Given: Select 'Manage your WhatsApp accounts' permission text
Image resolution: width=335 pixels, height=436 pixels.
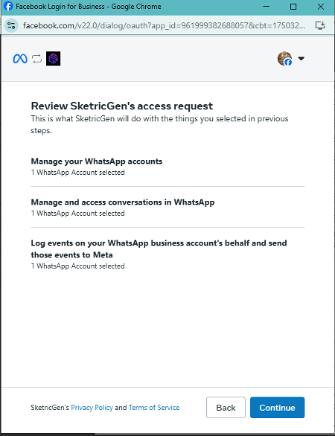Looking at the screenshot, I should (x=97, y=161).
